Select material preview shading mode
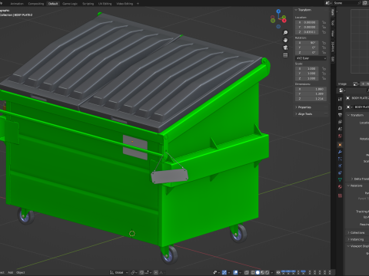 [x=262, y=272]
